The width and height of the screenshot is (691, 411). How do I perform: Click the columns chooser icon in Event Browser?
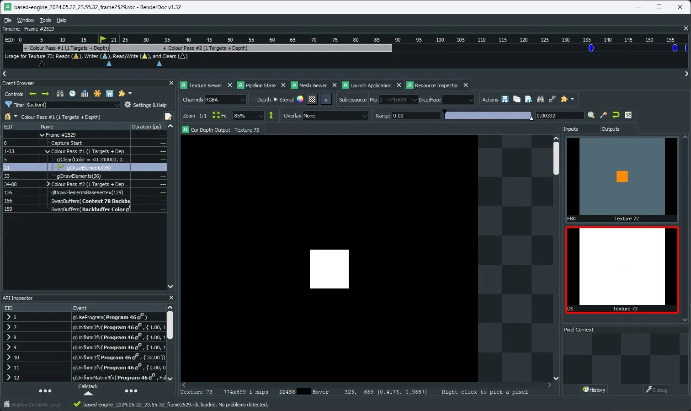[x=85, y=94]
